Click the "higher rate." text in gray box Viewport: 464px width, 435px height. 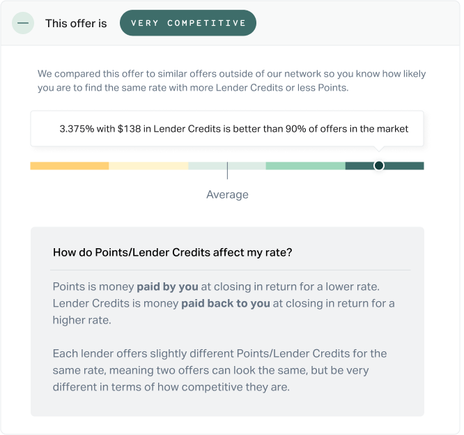pos(82,320)
